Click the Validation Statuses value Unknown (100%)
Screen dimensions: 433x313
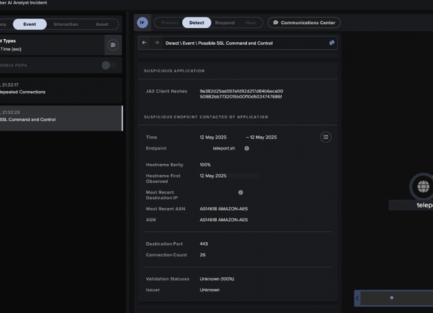tap(216, 279)
